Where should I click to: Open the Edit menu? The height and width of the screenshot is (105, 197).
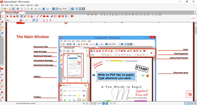pyautogui.click(x=7, y=5)
